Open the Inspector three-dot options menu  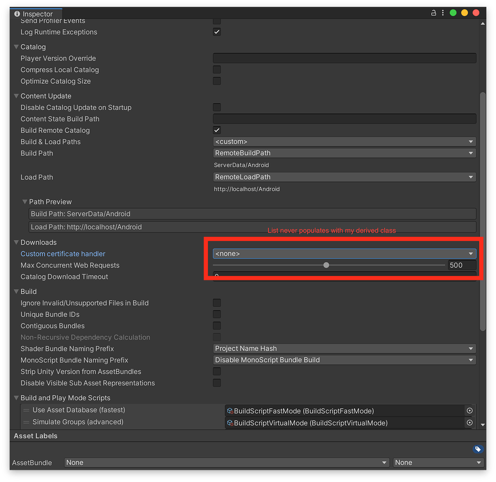[443, 13]
